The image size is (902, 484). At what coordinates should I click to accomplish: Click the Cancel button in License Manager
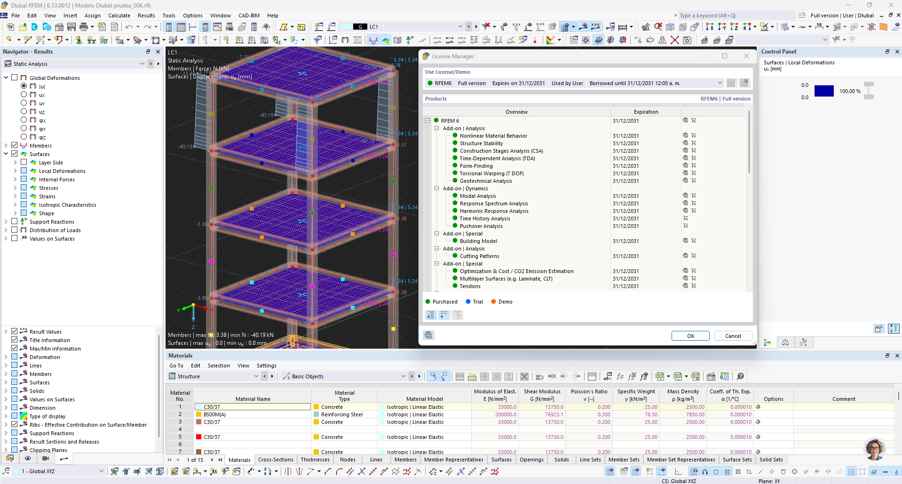(733, 336)
